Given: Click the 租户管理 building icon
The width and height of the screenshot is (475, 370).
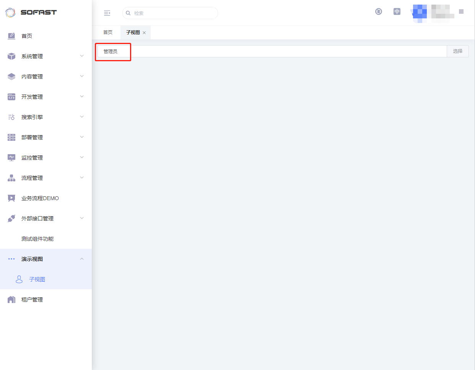Looking at the screenshot, I should pyautogui.click(x=11, y=300).
